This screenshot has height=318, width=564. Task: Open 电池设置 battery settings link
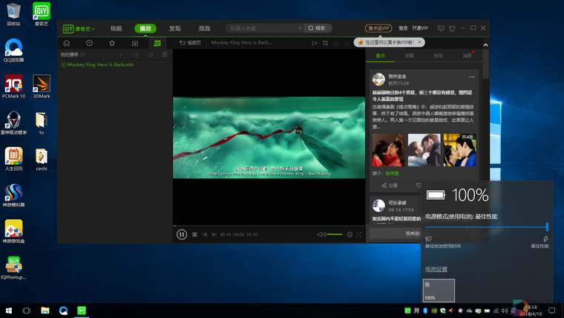[436, 269]
